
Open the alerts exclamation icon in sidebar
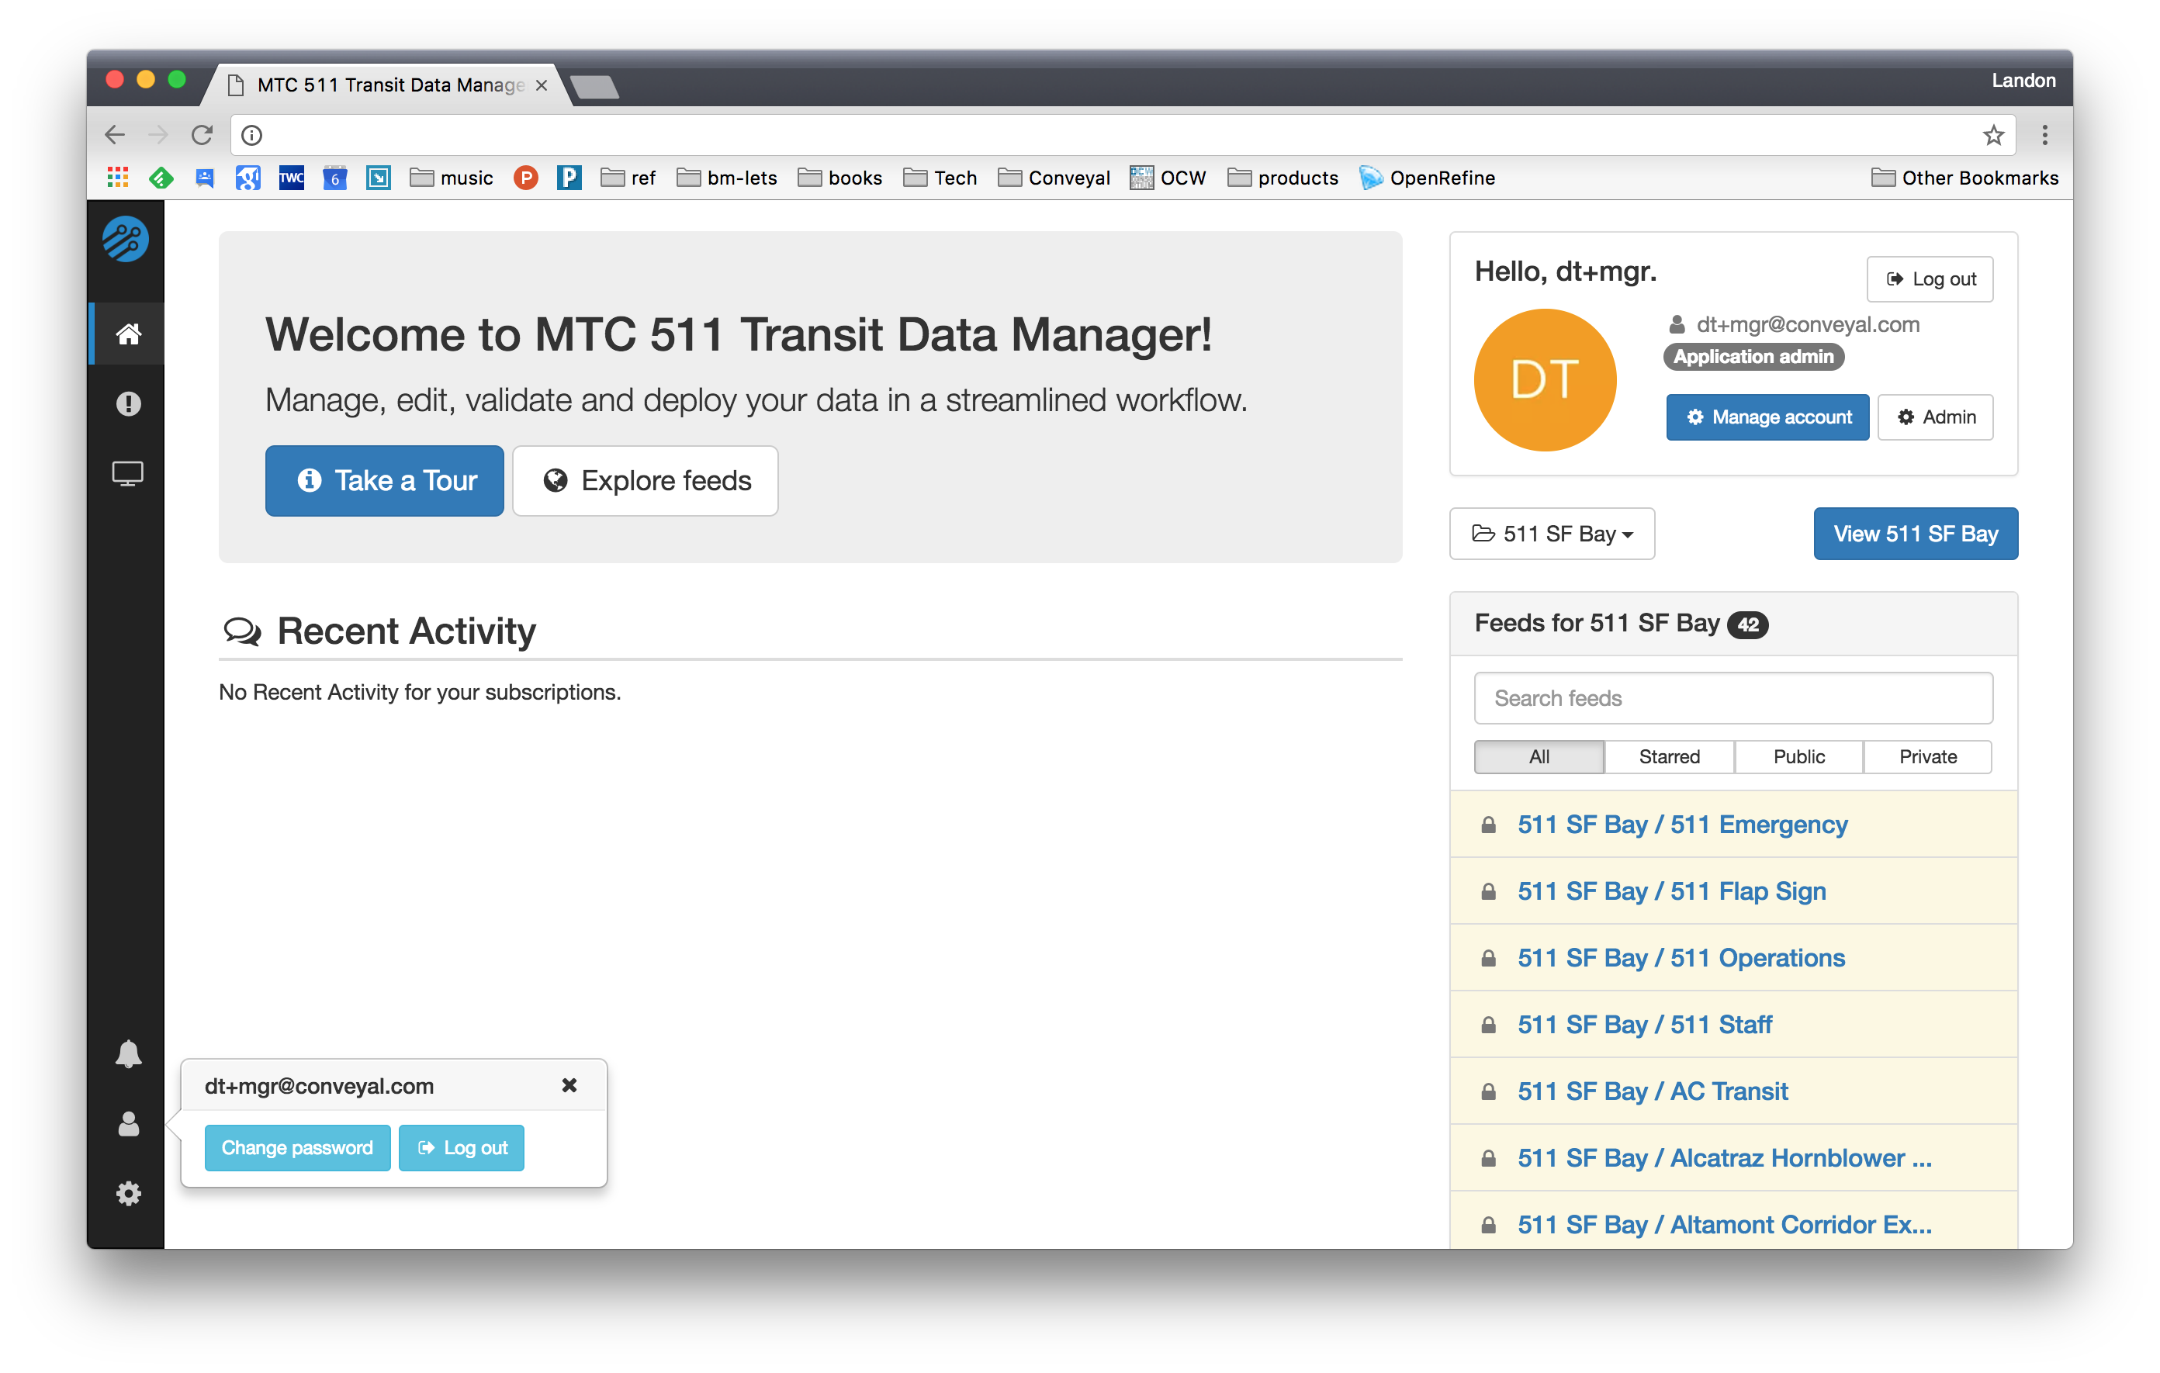coord(128,403)
